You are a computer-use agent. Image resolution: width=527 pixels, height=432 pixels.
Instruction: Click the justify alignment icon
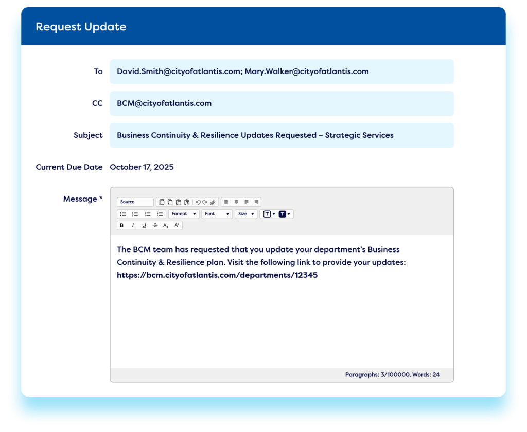point(256,202)
